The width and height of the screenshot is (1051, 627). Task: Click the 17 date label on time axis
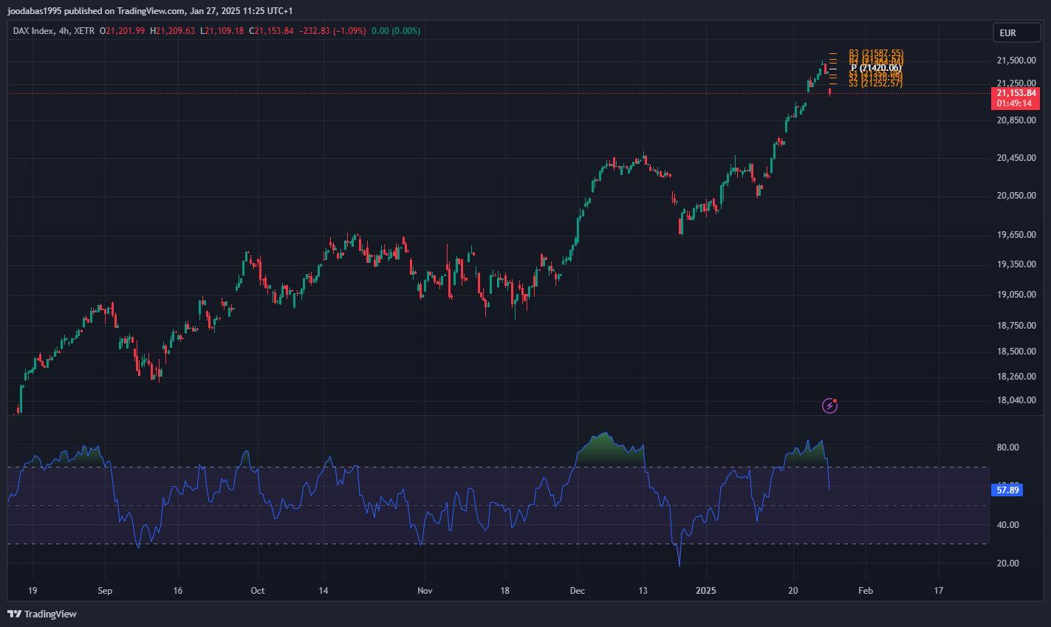tap(939, 591)
